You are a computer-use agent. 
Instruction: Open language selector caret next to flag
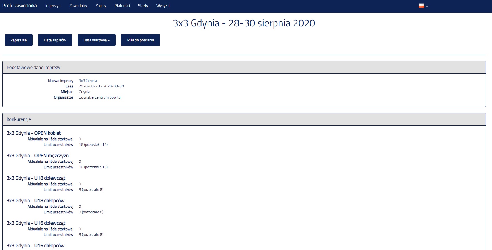427,6
